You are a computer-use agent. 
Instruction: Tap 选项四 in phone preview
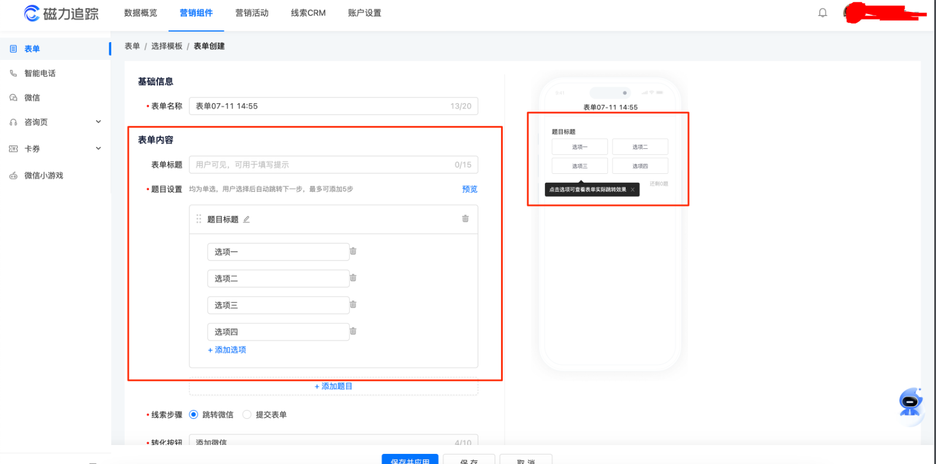[640, 166]
